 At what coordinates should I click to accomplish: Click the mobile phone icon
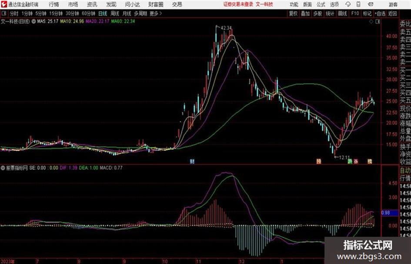click(x=358, y=4)
